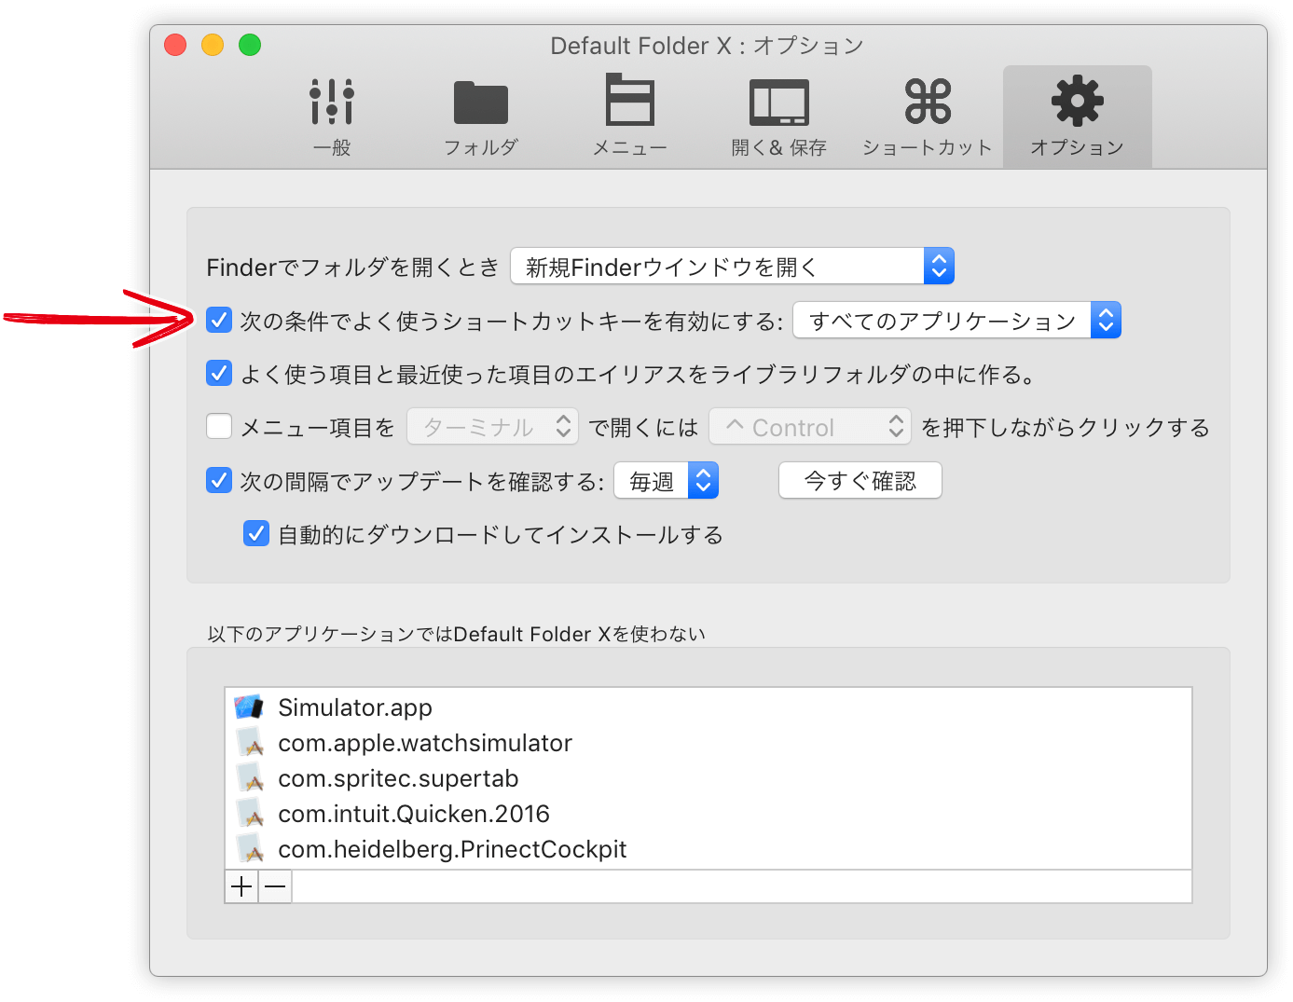Add an application with the plus button
This screenshot has height=1002, width=1293.
click(241, 886)
